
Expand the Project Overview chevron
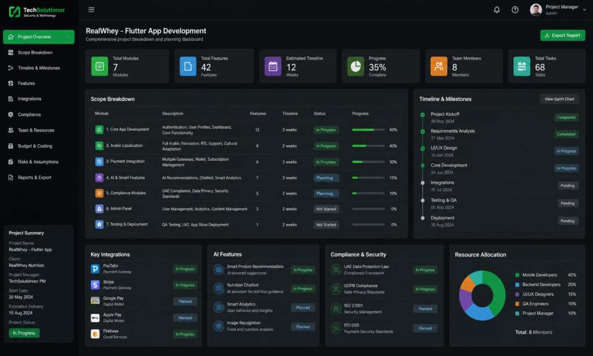(x=69, y=37)
